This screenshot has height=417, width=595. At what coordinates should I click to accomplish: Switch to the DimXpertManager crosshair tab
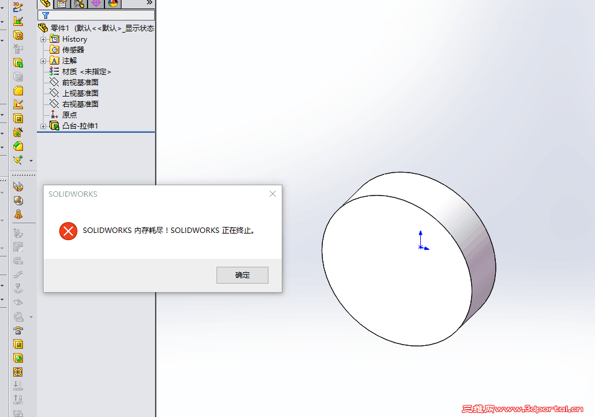[96, 4]
